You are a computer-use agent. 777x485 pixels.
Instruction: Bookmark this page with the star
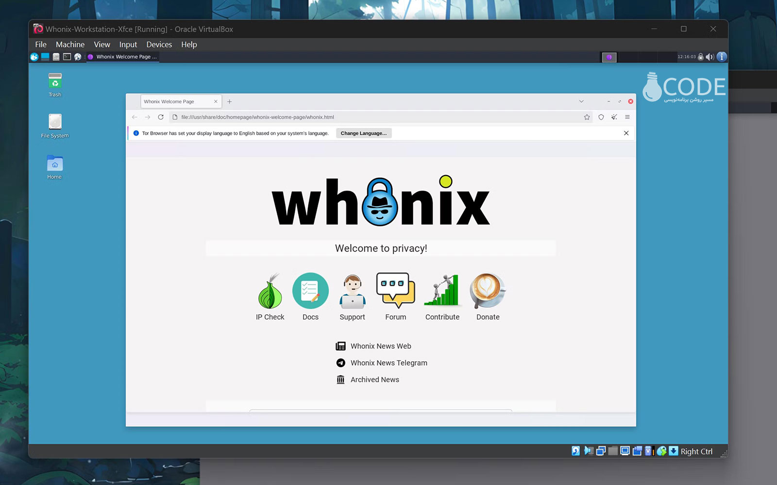[x=587, y=117]
